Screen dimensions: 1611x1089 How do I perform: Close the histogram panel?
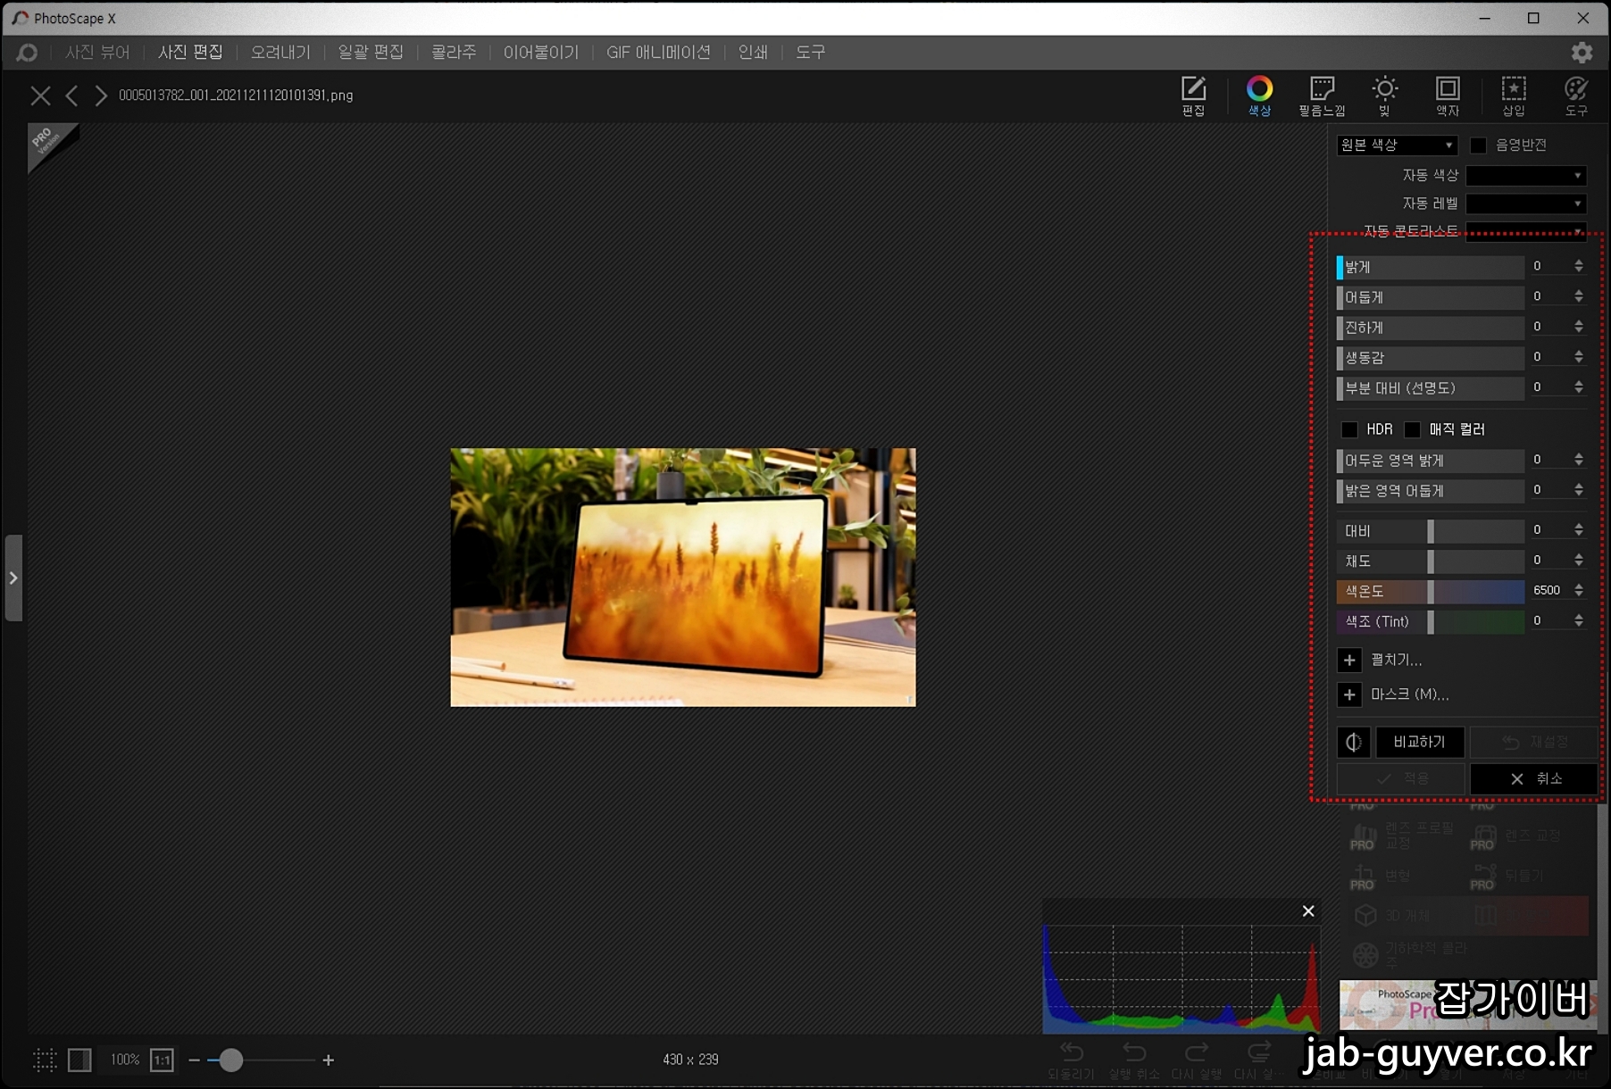[1308, 911]
